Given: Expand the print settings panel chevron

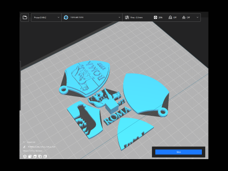Looking at the screenshot, I should click(x=197, y=18).
